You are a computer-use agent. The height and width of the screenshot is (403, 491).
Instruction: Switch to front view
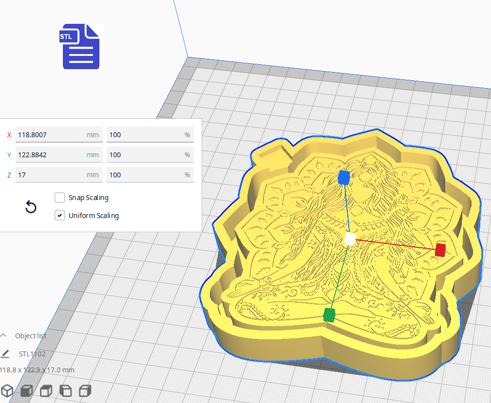(x=26, y=390)
